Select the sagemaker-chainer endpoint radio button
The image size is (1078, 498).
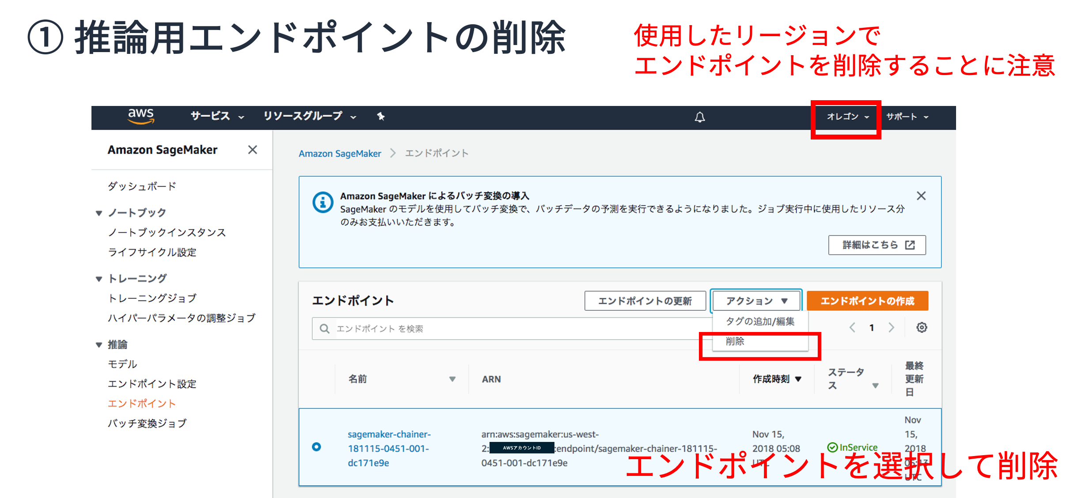point(316,447)
